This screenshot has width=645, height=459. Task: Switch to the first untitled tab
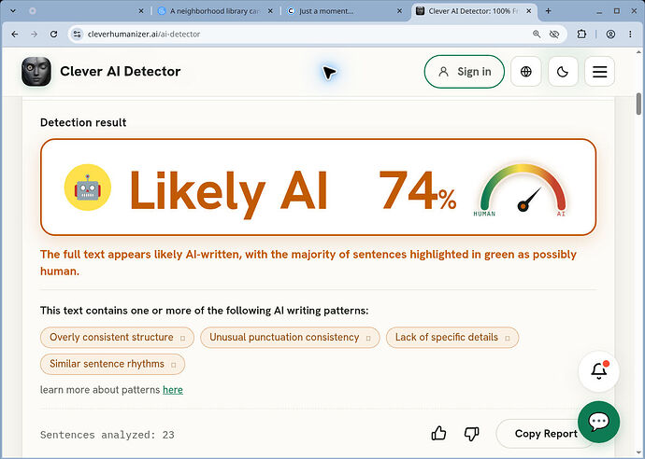pyautogui.click(x=84, y=11)
